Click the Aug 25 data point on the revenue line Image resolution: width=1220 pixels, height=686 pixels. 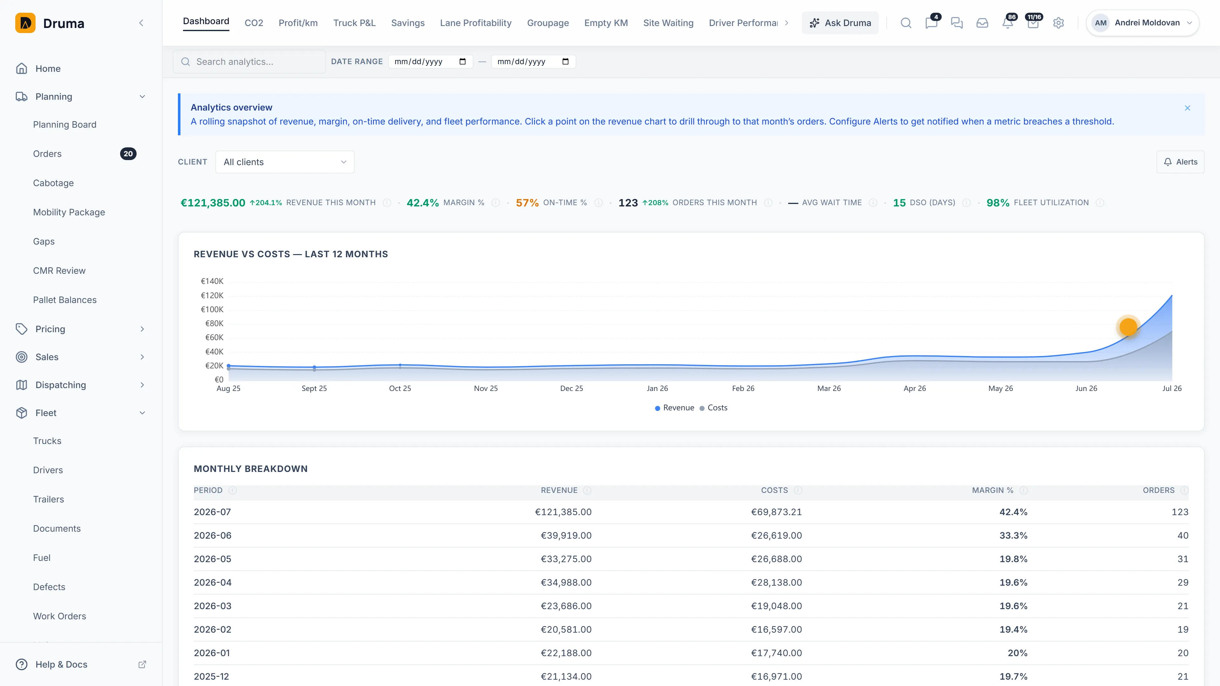click(x=229, y=366)
